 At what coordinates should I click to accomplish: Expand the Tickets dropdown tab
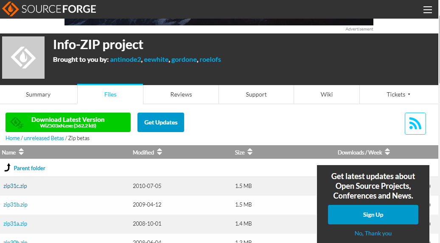398,95
